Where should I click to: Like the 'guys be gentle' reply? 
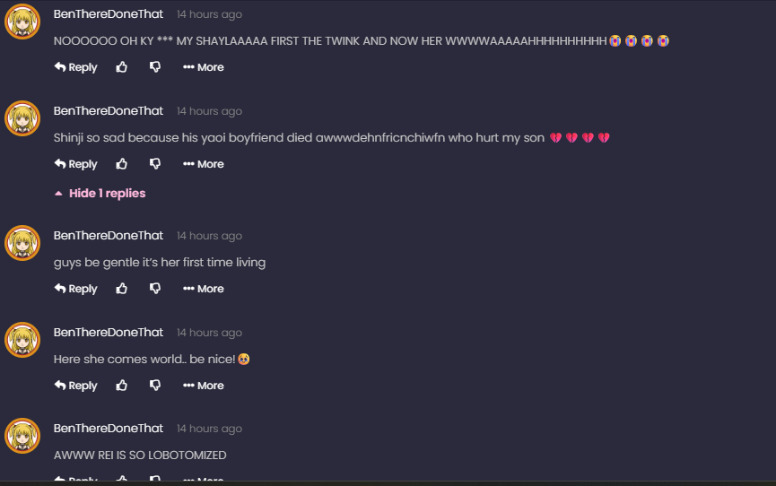122,289
